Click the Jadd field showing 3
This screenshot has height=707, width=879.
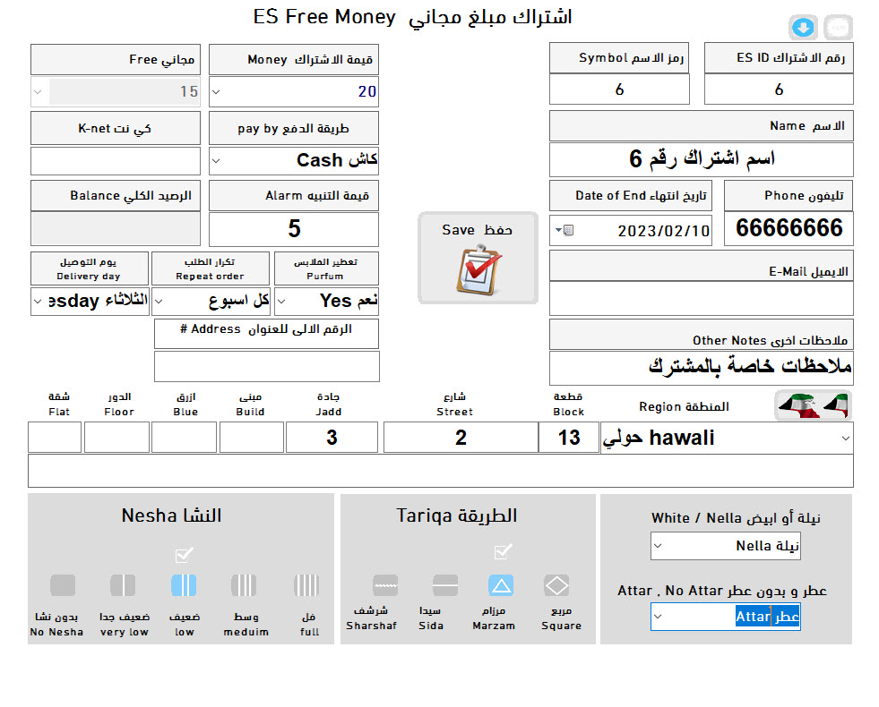332,438
